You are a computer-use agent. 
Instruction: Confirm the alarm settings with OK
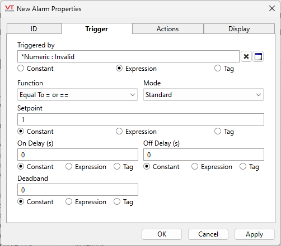[162, 234]
